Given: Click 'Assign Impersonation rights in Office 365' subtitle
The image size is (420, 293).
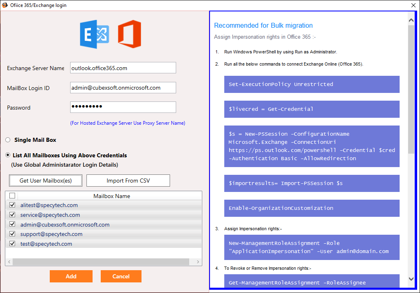Looking at the screenshot, I should (x=265, y=37).
